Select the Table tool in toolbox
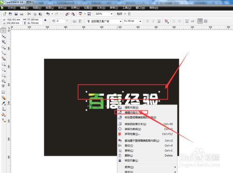233x173 pixels. (x=3, y=92)
